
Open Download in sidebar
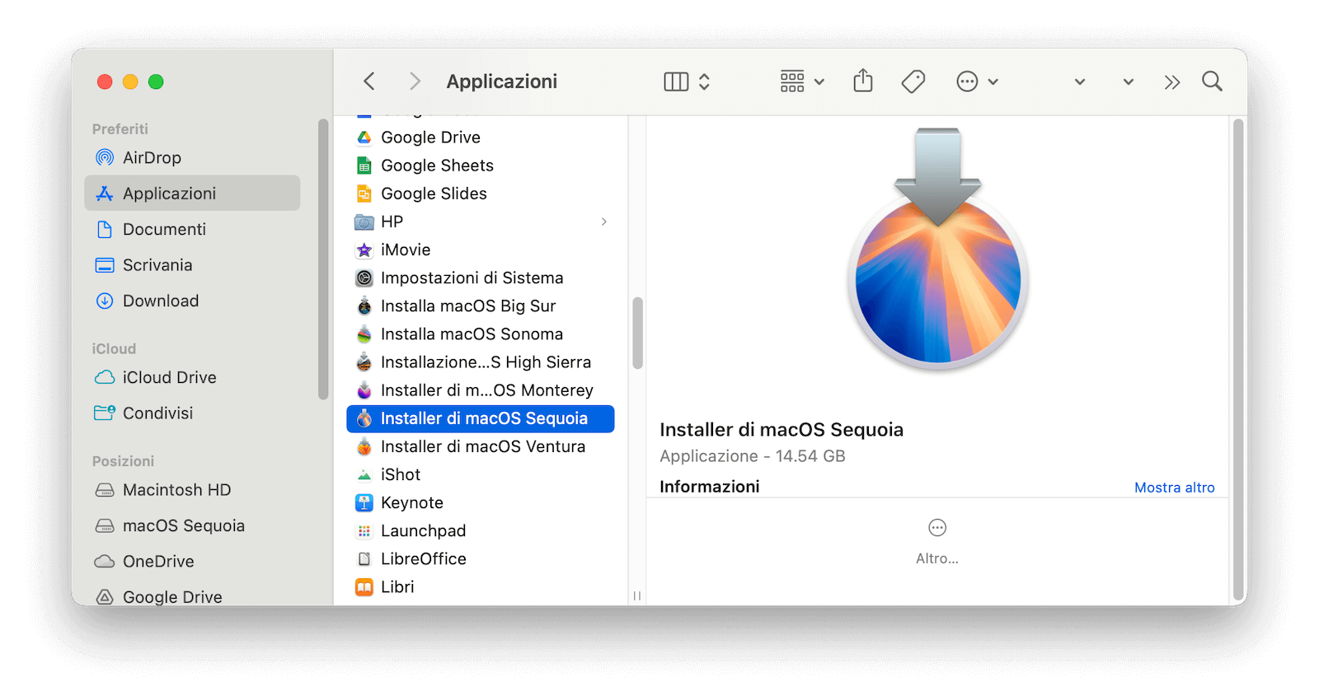193,301
